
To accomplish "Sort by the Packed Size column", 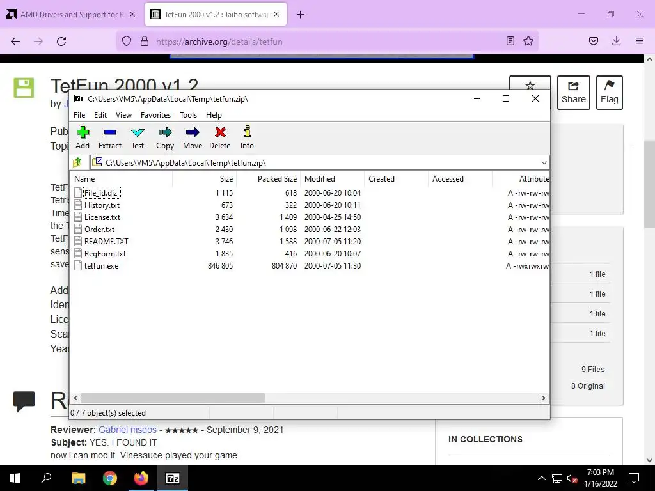I will pyautogui.click(x=268, y=179).
